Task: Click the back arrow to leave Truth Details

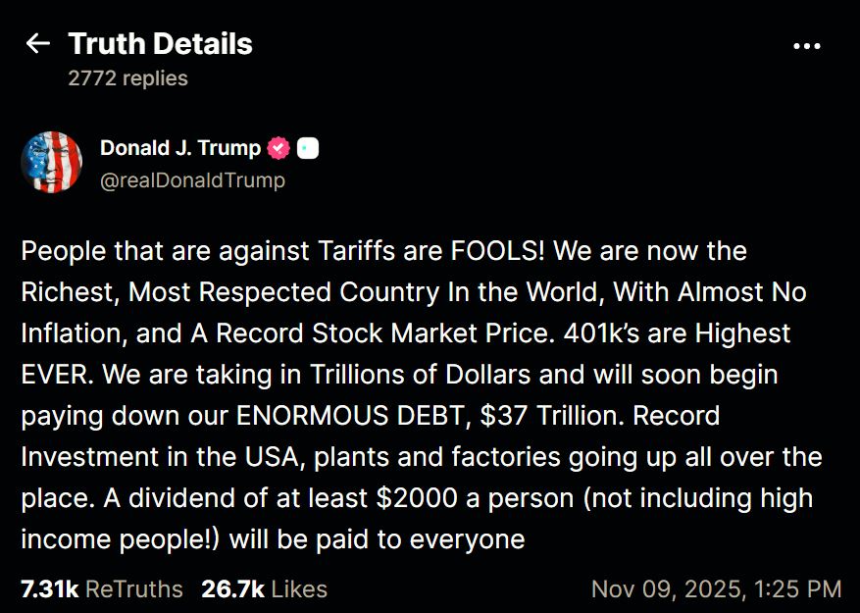Action: click(x=36, y=43)
